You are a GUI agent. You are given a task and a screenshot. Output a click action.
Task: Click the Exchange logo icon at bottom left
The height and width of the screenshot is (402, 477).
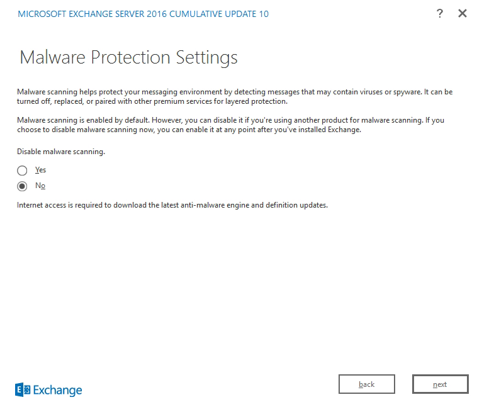click(x=23, y=389)
